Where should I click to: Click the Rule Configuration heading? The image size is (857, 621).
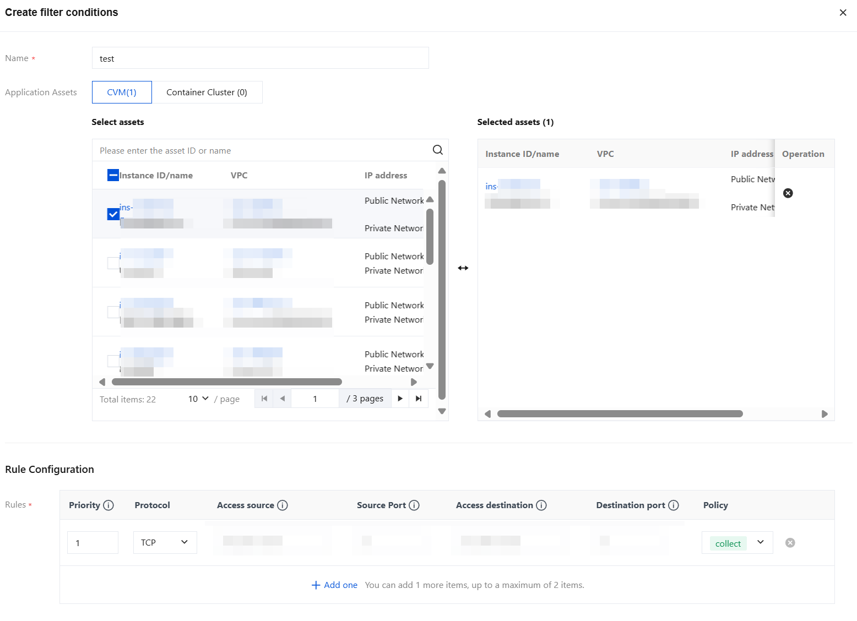pyautogui.click(x=50, y=470)
